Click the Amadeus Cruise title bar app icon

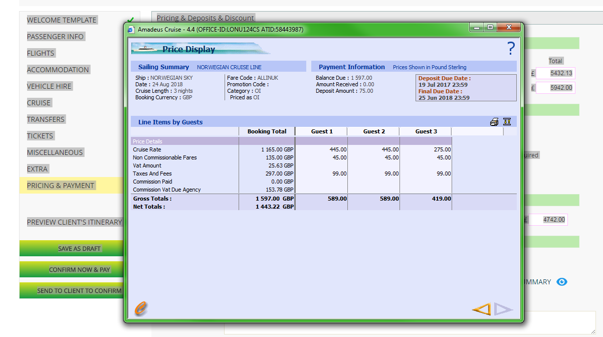click(x=131, y=30)
